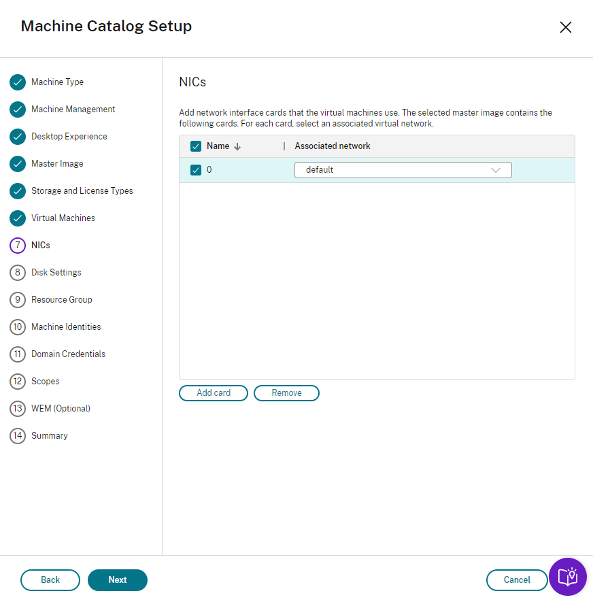
Task: Select the Resource Group step label
Action: [62, 300]
